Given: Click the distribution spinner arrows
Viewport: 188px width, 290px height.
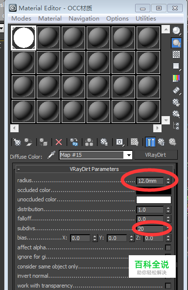Looking at the screenshot, I should (168, 210).
